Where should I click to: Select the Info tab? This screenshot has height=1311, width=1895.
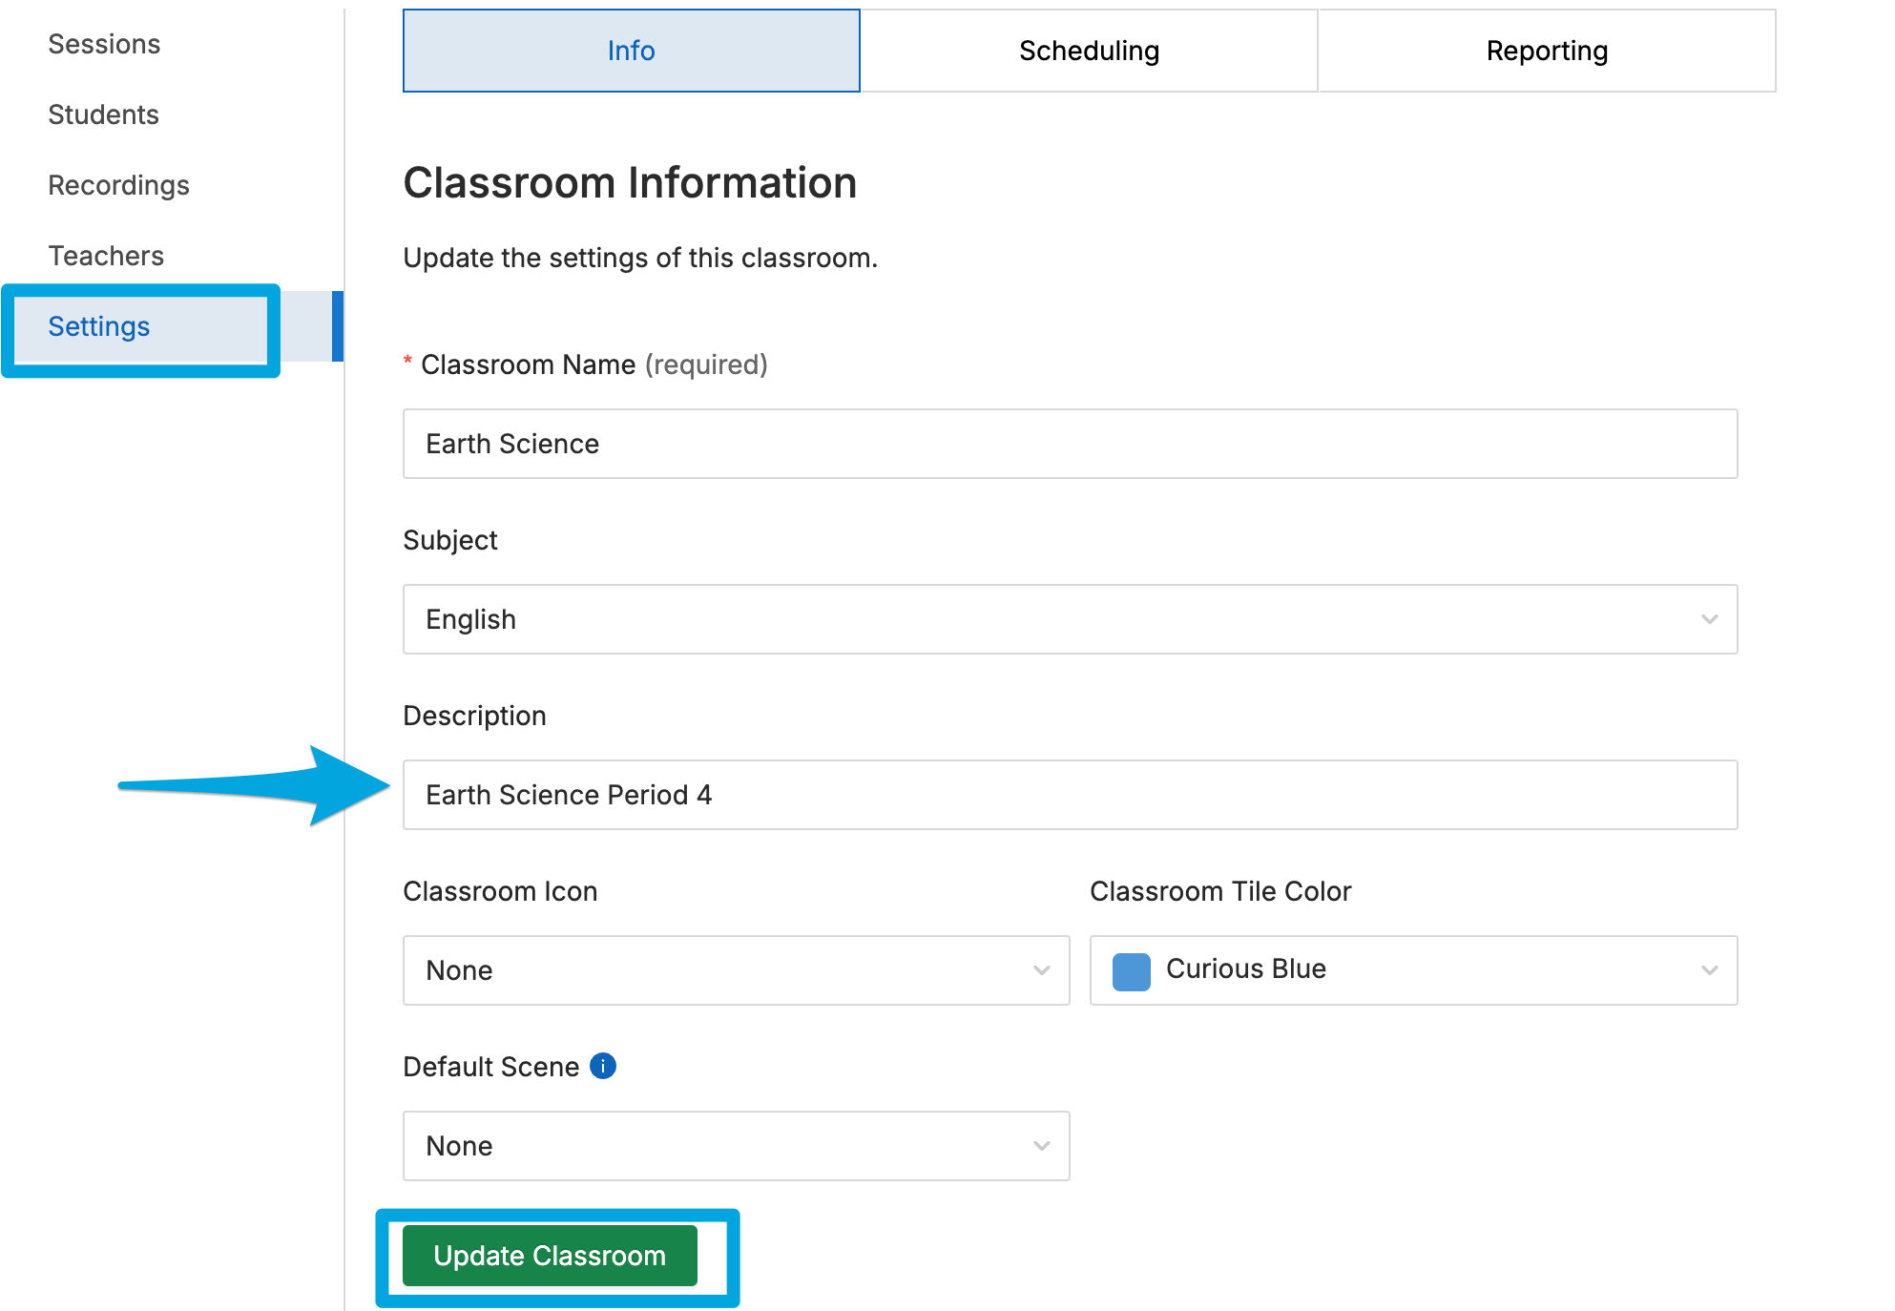pyautogui.click(x=631, y=51)
